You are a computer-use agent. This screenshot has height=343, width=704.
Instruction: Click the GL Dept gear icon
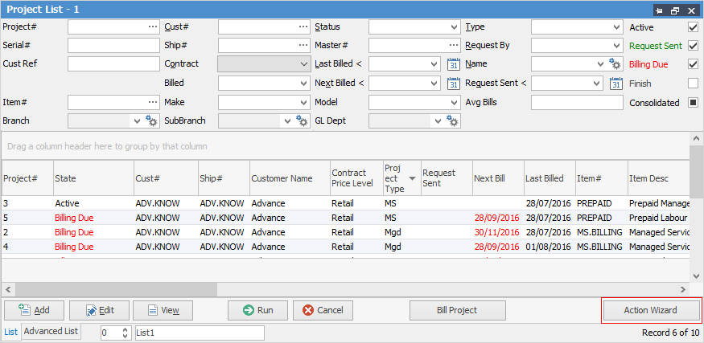click(453, 120)
